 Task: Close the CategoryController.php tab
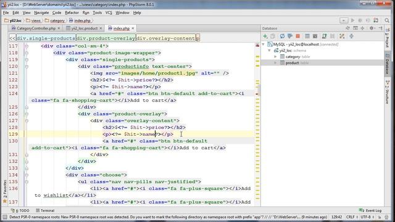click(59, 28)
